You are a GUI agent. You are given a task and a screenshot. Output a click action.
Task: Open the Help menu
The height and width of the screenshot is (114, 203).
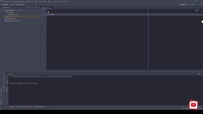pyautogui.click(x=49, y=2)
